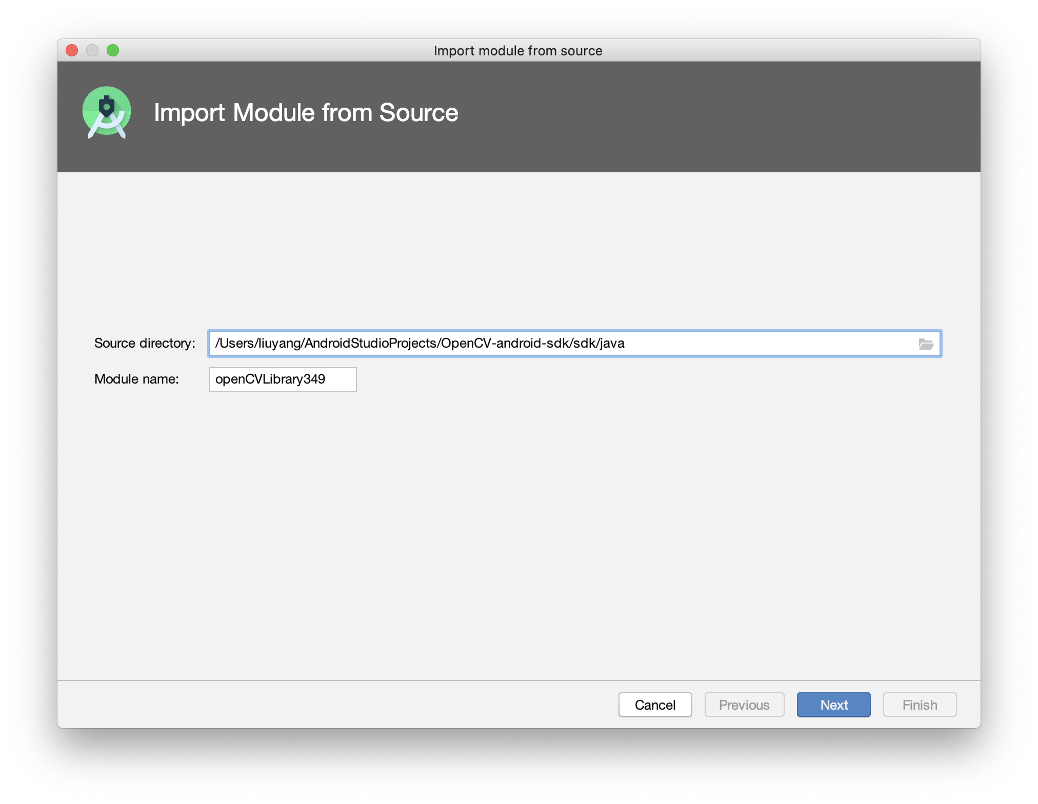Click the gray minimize window button
The height and width of the screenshot is (804, 1038).
[x=92, y=50]
